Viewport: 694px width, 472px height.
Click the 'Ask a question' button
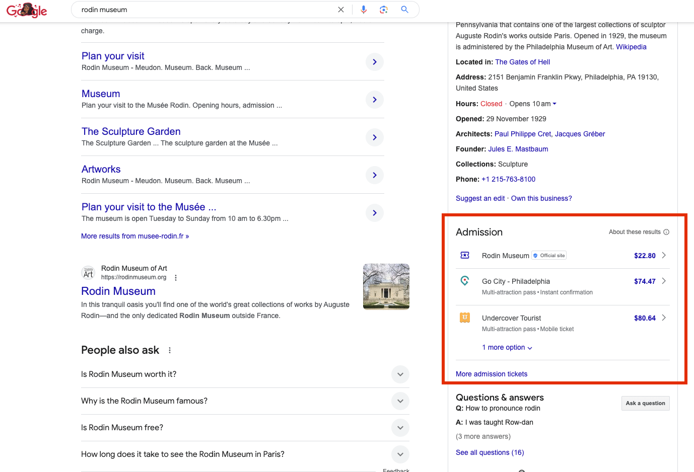[645, 403]
